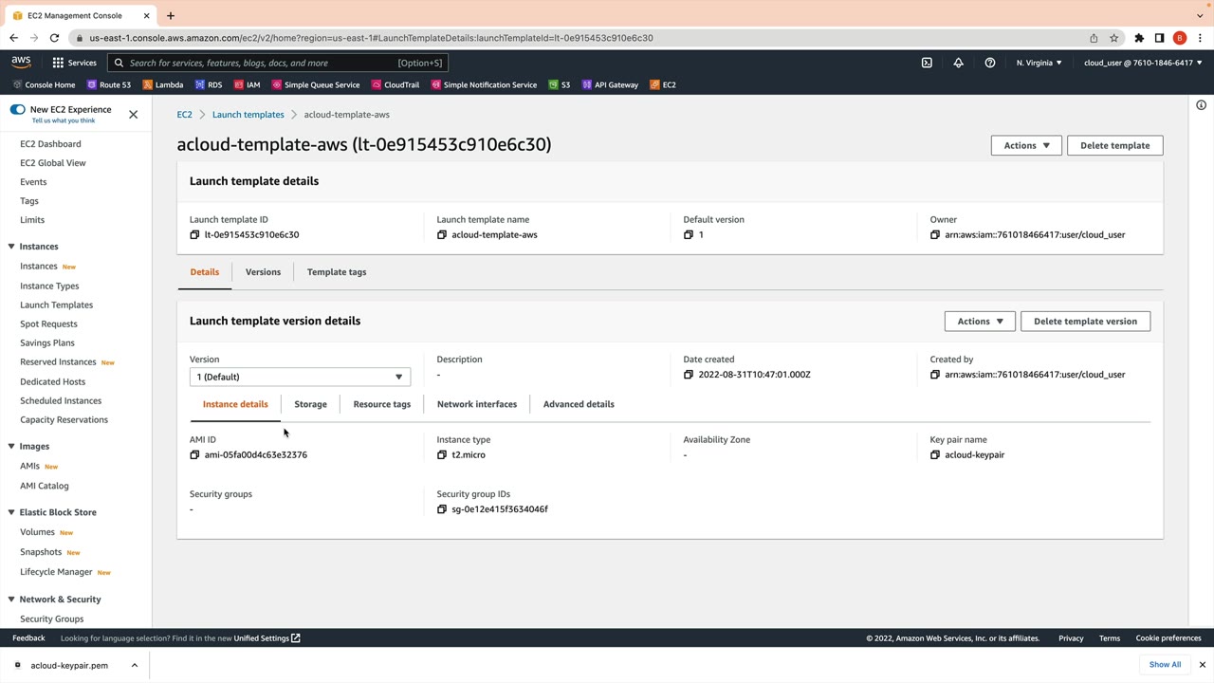1214x683 pixels.
Task: Open Security Groups in the sidebar
Action: [52, 619]
